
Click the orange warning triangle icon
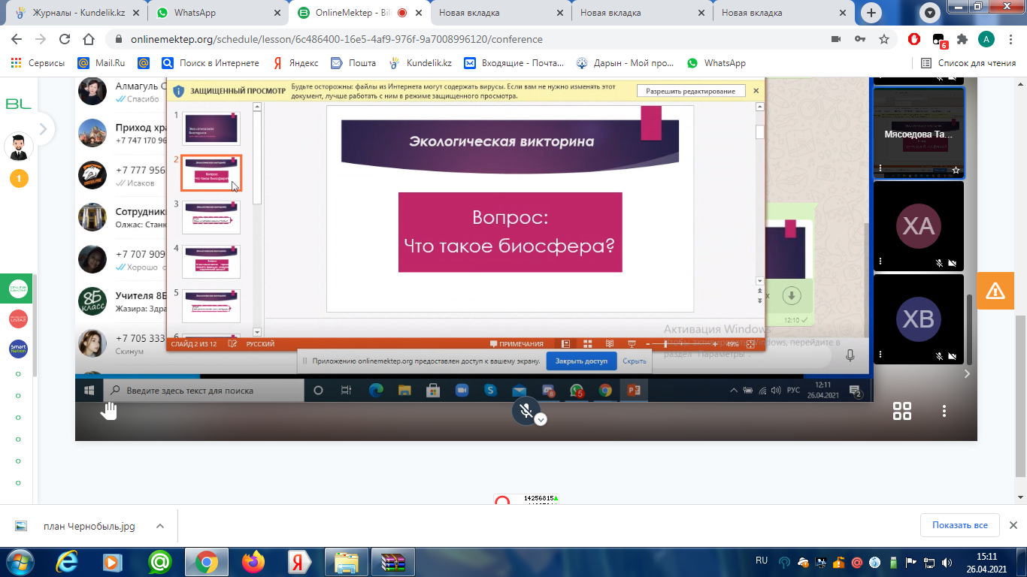pyautogui.click(x=995, y=290)
